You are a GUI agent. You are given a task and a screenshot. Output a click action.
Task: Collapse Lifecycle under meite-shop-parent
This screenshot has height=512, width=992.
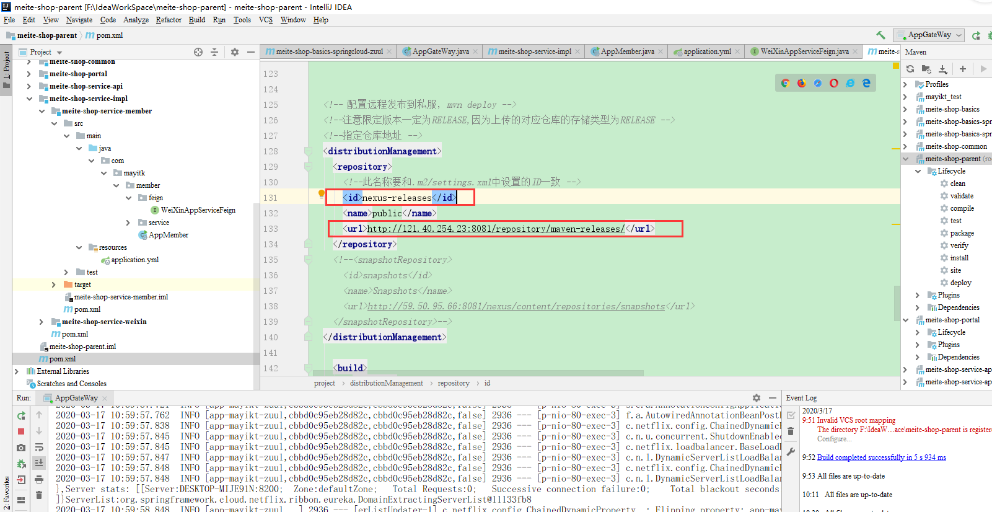pyautogui.click(x=918, y=171)
